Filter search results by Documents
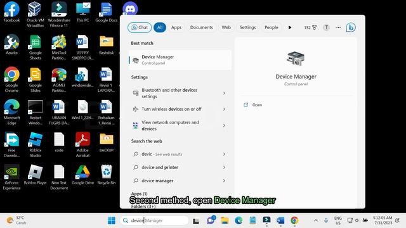 202,27
